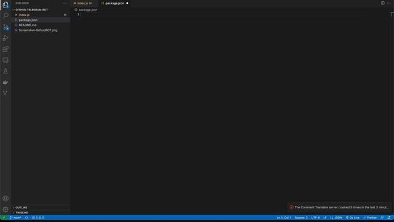Open the Docker whale icon
This screenshot has width=394, height=222.
coord(6,82)
